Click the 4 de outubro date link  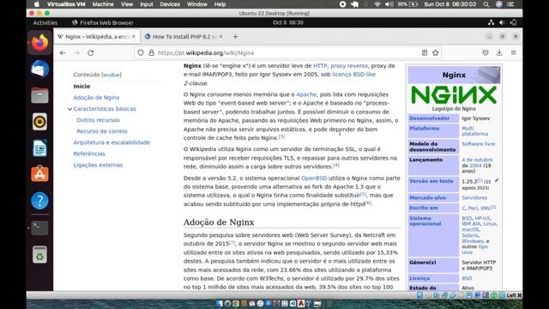(x=477, y=160)
